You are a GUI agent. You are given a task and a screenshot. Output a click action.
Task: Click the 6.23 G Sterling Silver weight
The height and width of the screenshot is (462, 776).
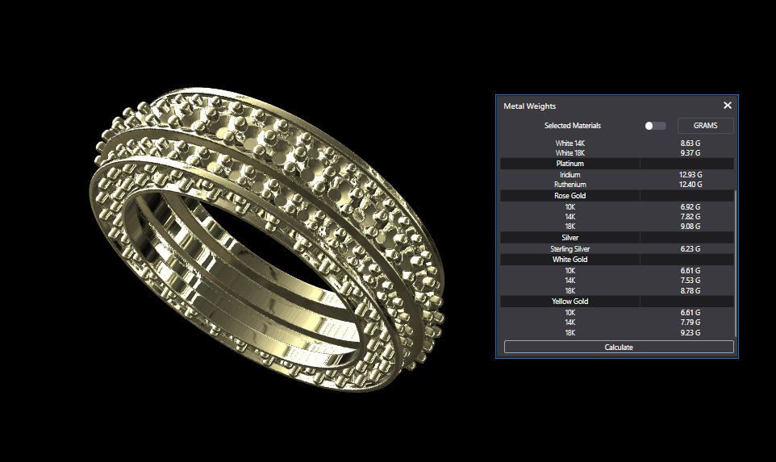click(x=690, y=249)
